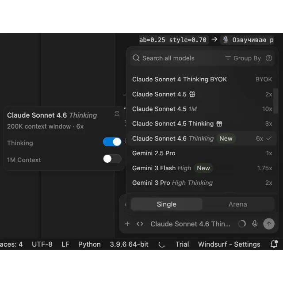283x283 pixels.
Task: Select Claude Sonnet 4.5 Thinking model
Action: [x=202, y=124]
